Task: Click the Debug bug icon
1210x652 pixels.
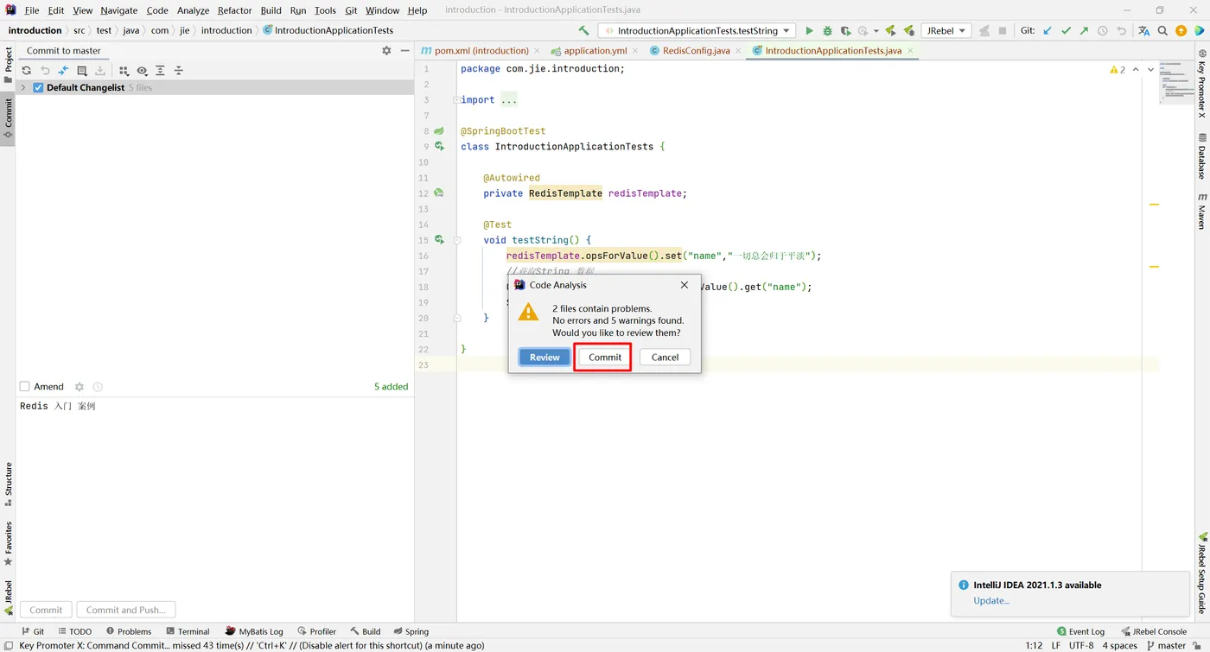Action: click(827, 30)
